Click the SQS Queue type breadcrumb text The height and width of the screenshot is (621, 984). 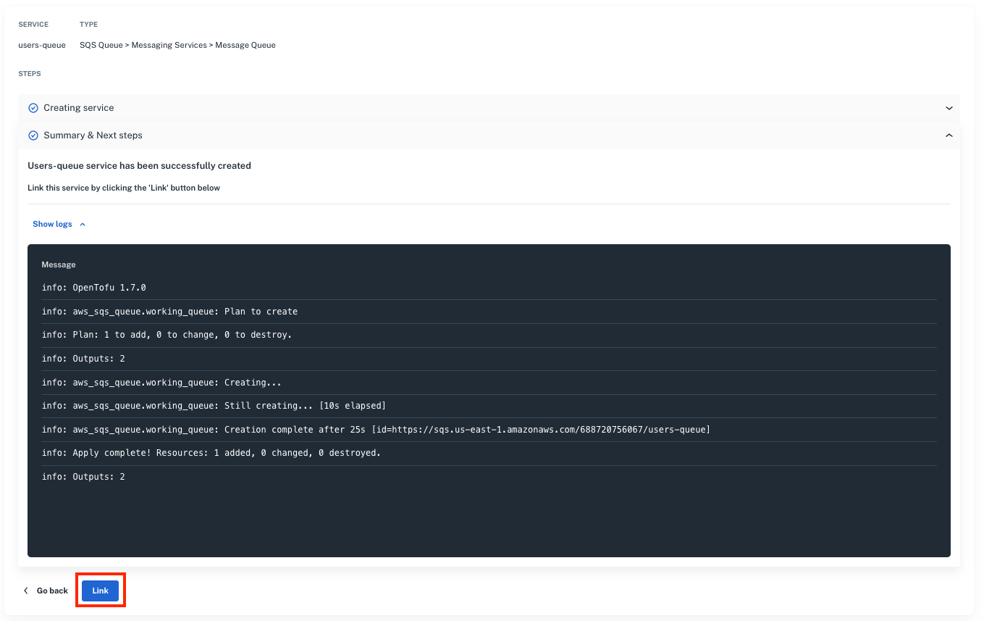(177, 45)
